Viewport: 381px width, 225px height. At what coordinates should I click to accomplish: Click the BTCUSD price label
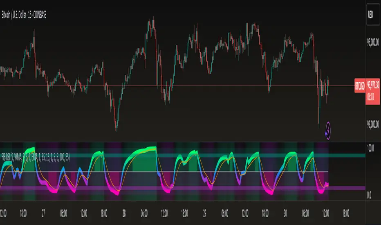[x=360, y=85]
